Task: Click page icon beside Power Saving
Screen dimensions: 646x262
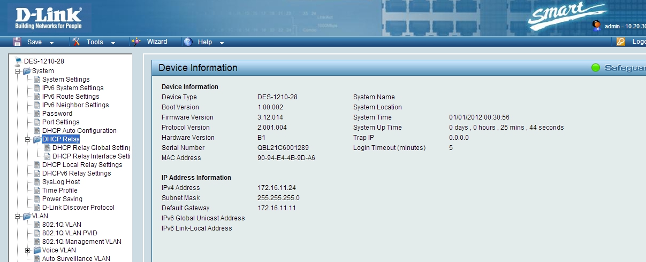Action: [x=37, y=199]
